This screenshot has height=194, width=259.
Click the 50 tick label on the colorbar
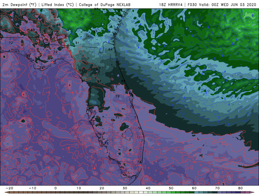[171, 188]
